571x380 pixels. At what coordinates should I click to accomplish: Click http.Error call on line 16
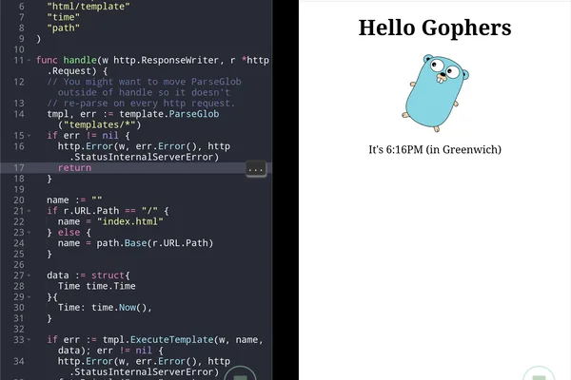coord(144,152)
